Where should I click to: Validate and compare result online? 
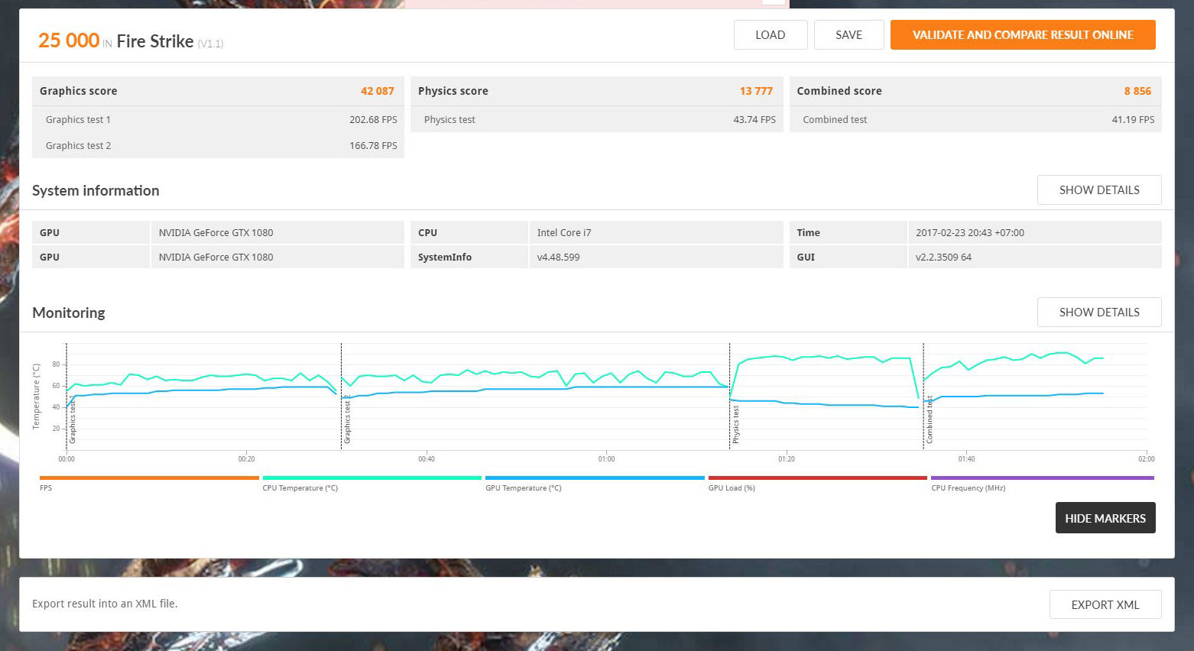click(x=1022, y=35)
